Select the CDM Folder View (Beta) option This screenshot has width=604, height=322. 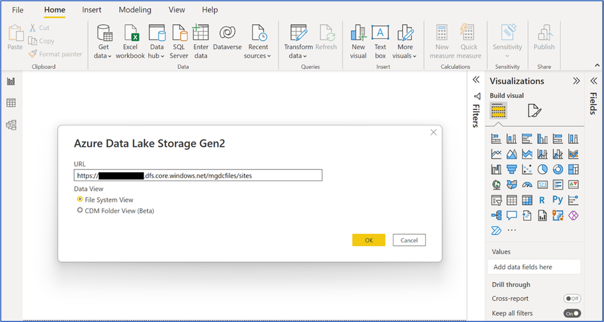point(80,210)
